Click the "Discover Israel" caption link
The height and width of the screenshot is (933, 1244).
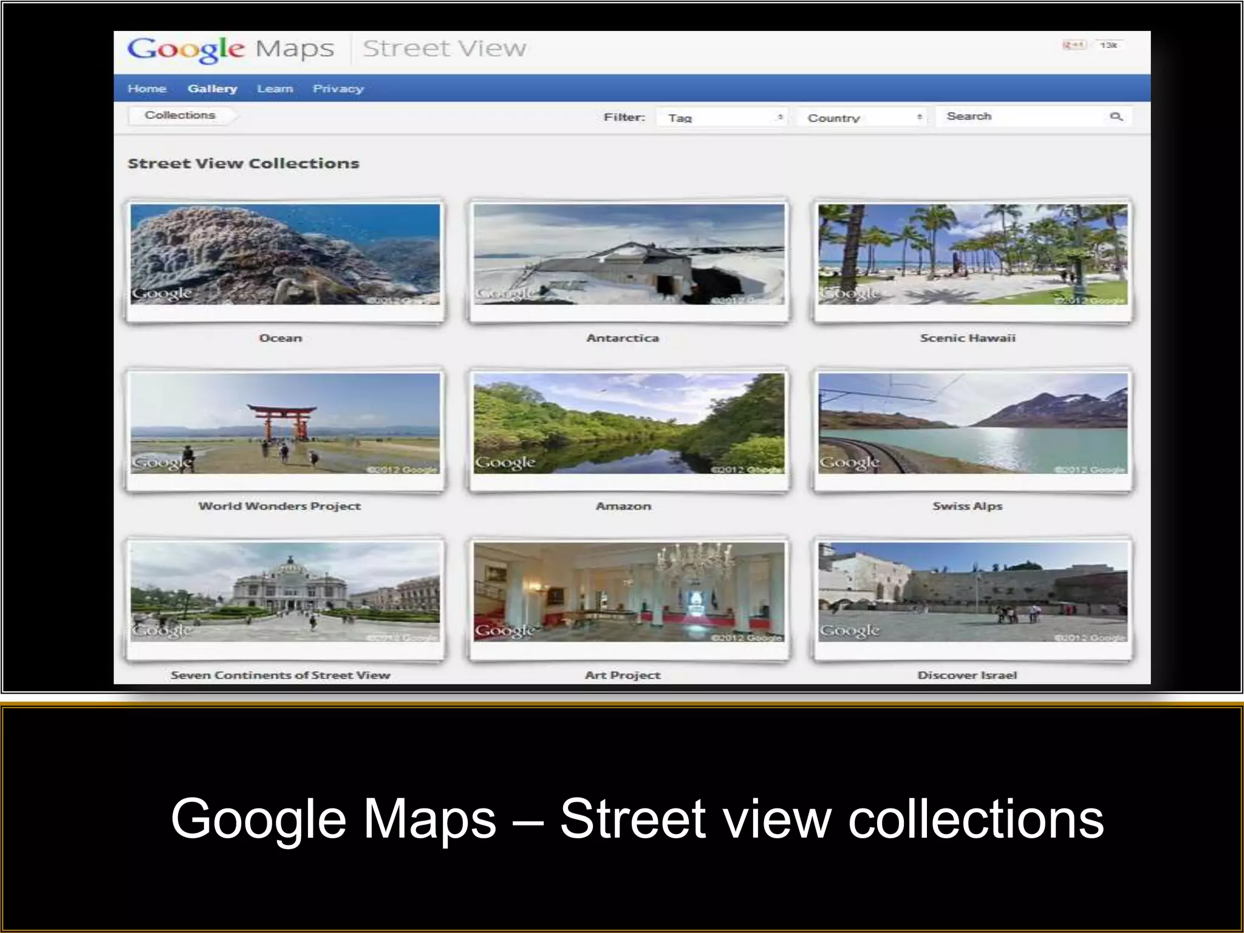[968, 675]
